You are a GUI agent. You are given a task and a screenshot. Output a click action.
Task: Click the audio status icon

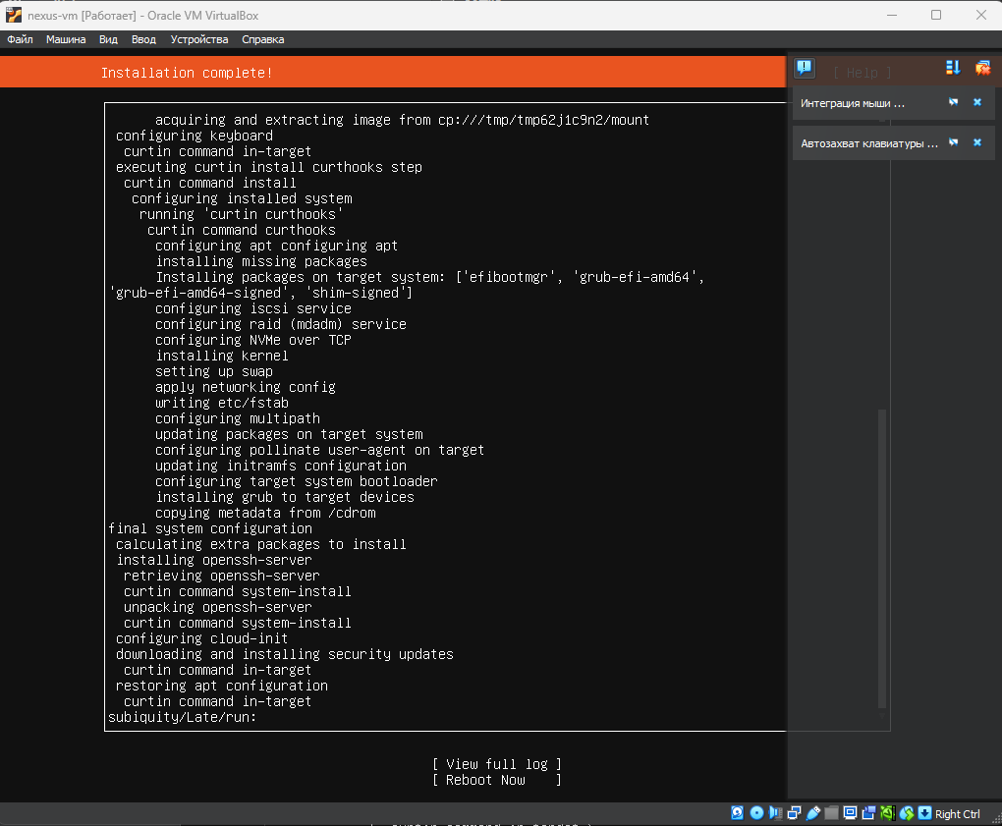point(775,812)
